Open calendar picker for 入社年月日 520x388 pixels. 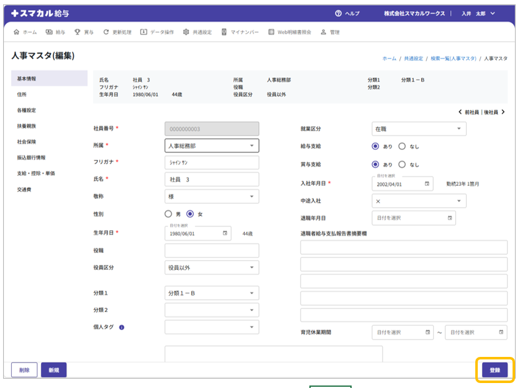(427, 184)
